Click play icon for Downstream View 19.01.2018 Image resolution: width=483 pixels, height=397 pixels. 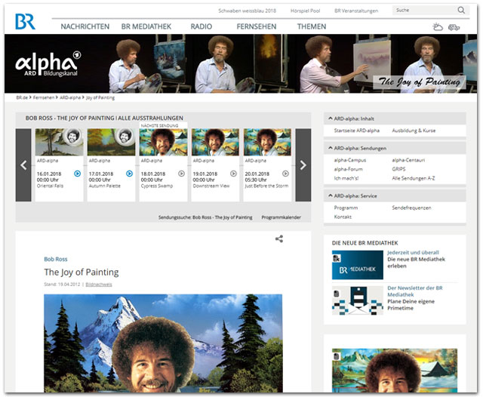pyautogui.click(x=233, y=174)
